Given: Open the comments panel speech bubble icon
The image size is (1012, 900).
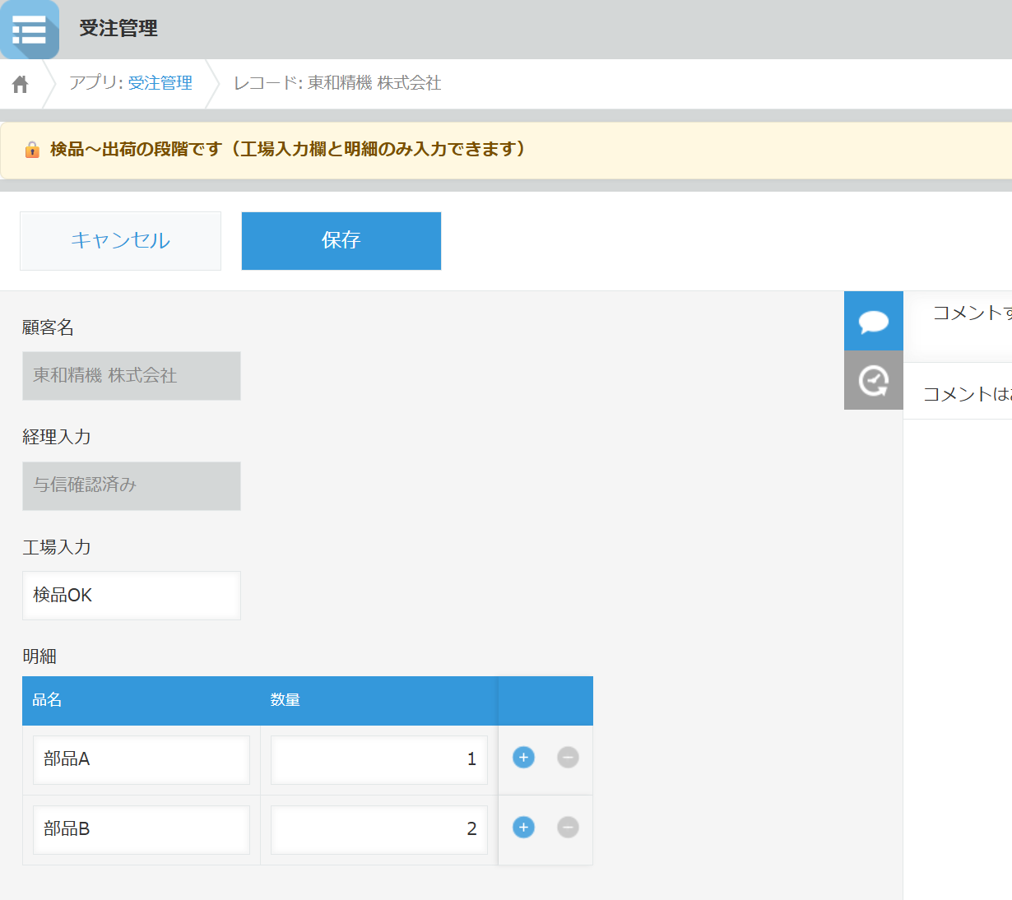Looking at the screenshot, I should coord(874,321).
